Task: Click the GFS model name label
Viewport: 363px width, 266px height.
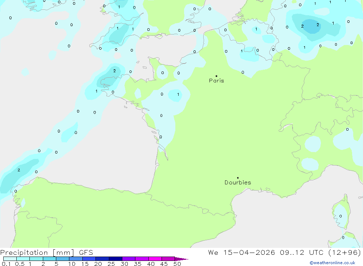Action: pyautogui.click(x=86, y=253)
